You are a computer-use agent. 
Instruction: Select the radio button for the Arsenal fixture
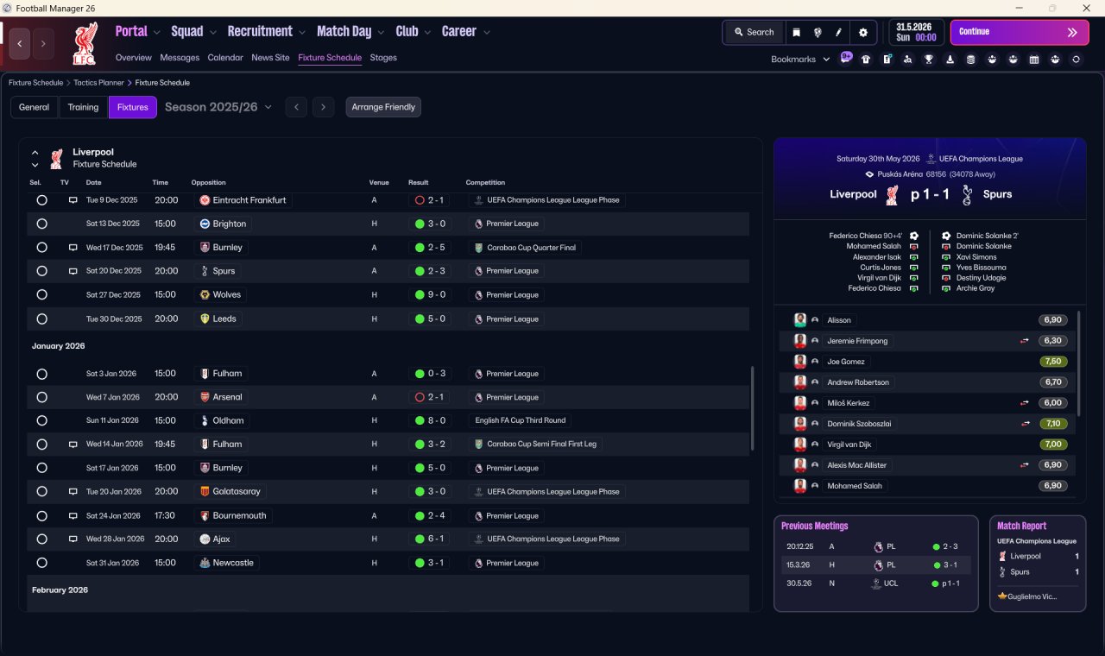pyautogui.click(x=41, y=397)
